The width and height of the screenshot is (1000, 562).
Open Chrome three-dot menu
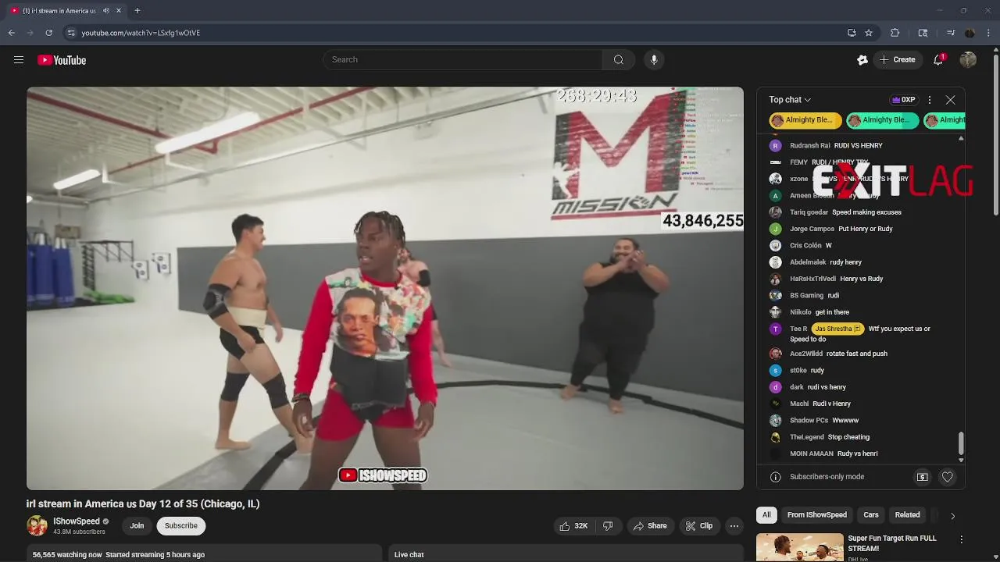coord(990,33)
